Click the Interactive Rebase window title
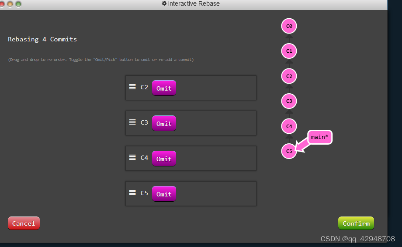402x247 pixels. (x=194, y=3)
